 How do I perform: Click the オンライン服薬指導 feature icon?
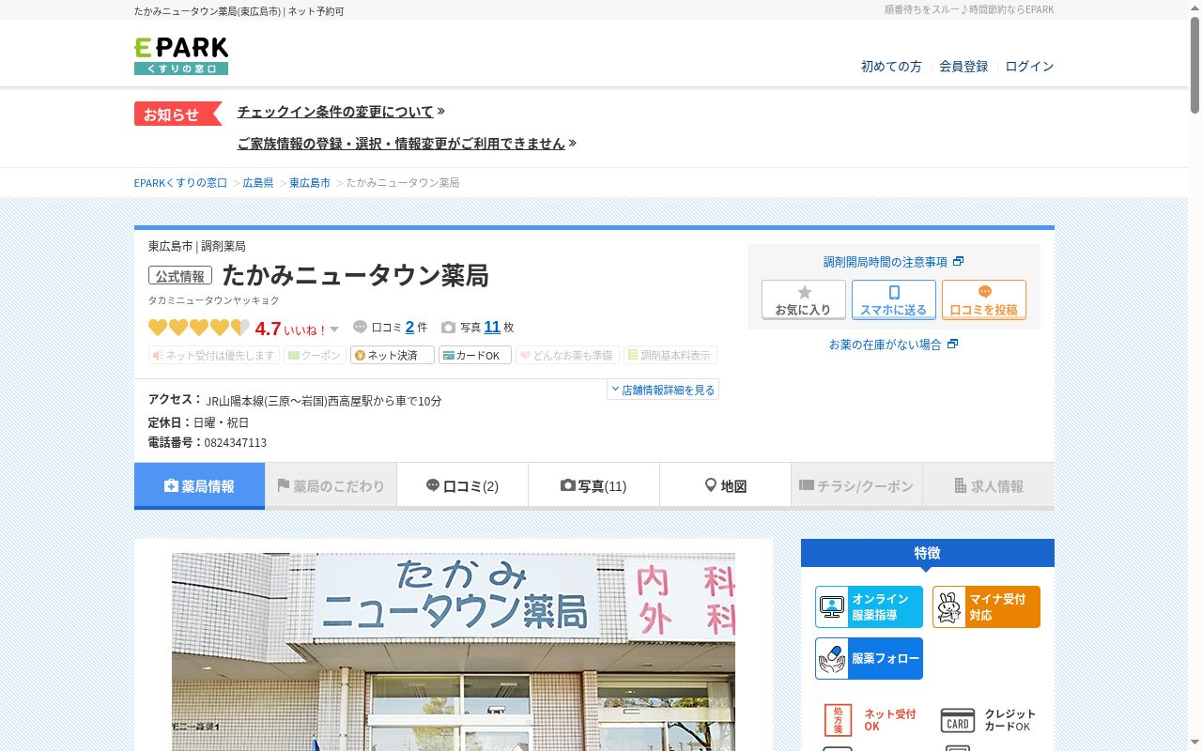(869, 606)
